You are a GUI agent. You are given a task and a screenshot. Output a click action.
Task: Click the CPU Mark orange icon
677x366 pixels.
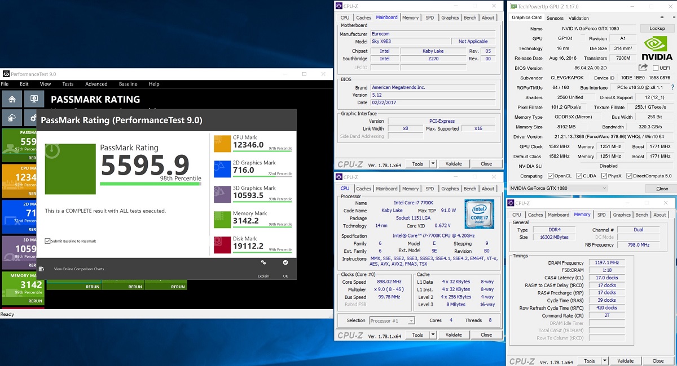click(x=222, y=144)
